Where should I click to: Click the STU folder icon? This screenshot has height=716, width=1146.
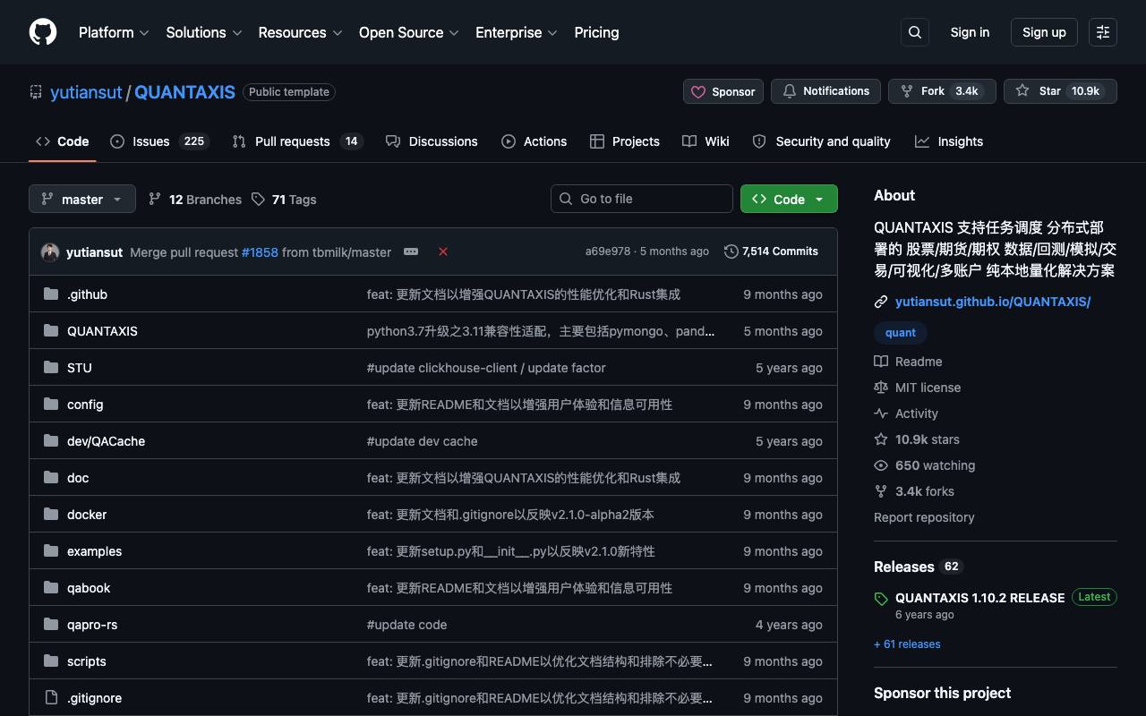click(x=51, y=368)
